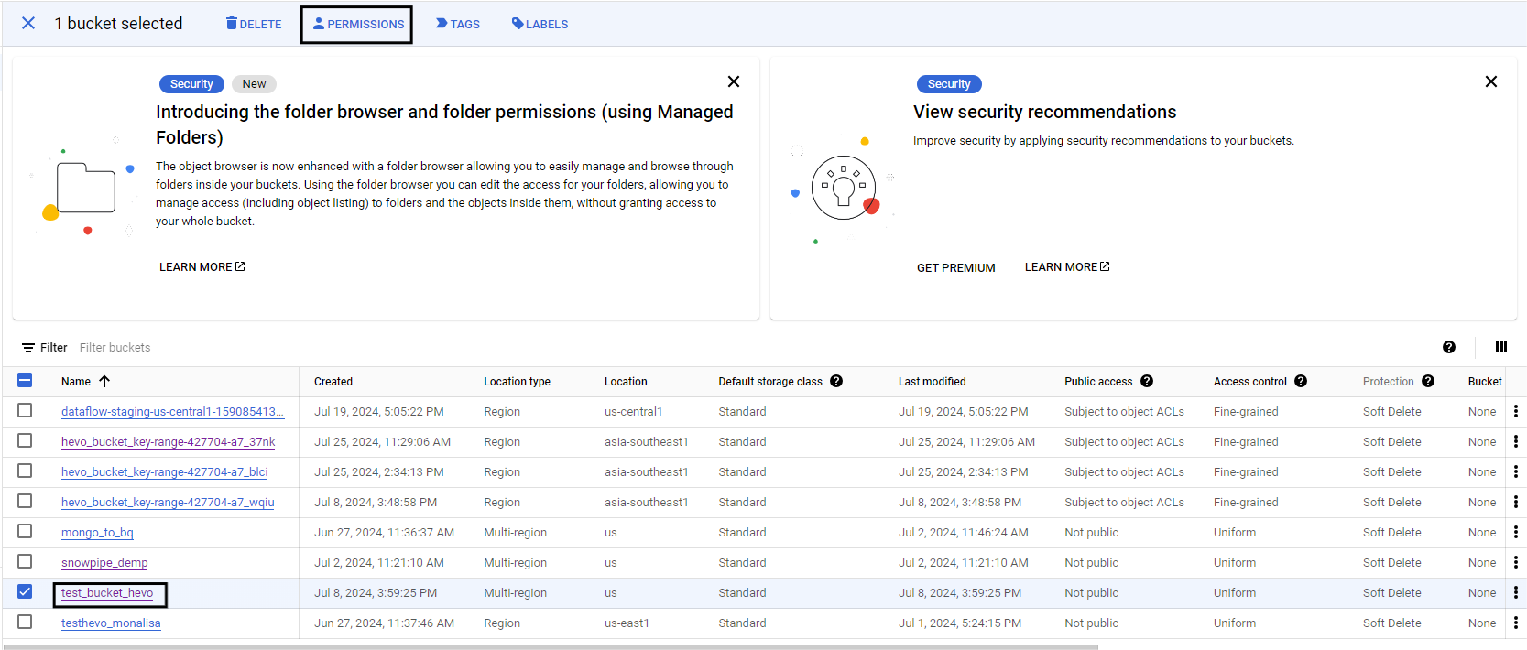Open more actions for hevo_bucket _blci row

tap(1515, 471)
